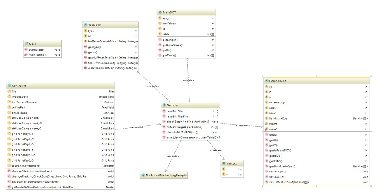Select the setListMatrixCoef method row
Viewport: 381px width, 196px height.
point(317,182)
